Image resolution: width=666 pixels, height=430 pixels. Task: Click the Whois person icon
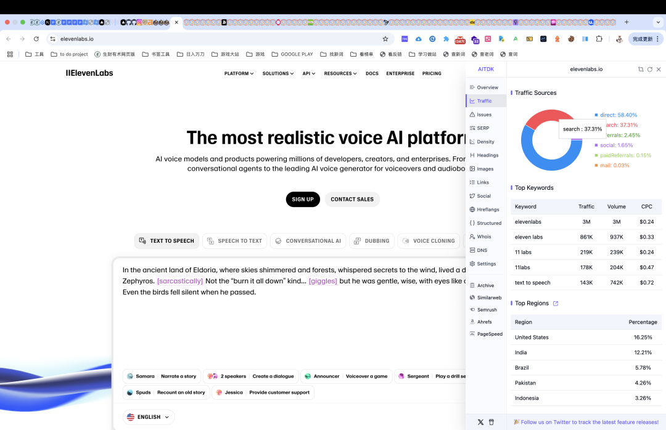(472, 237)
